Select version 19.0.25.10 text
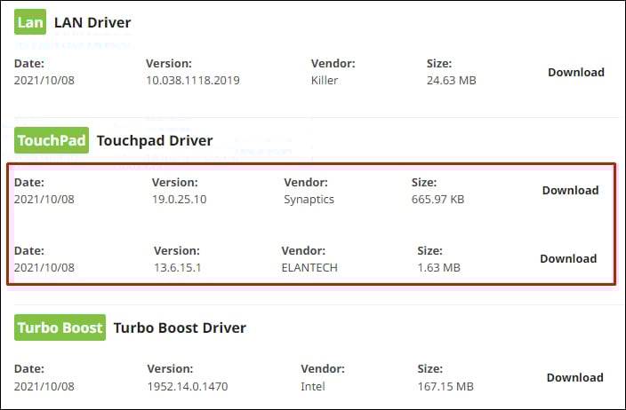This screenshot has height=410, width=626. tap(180, 199)
